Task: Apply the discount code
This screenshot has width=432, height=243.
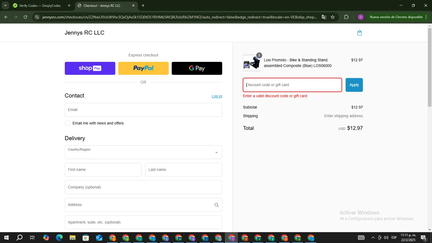Action: (354, 85)
